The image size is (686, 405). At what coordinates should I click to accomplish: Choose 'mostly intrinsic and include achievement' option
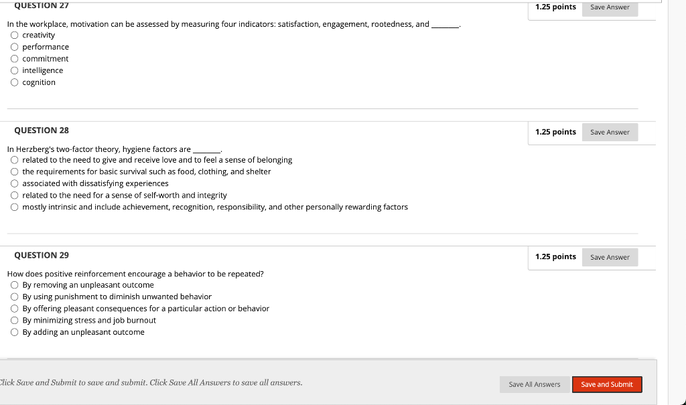[x=14, y=208]
